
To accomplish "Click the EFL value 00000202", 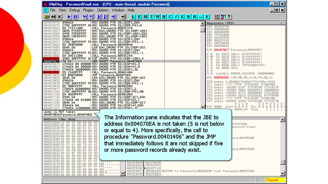I will (221, 77).
